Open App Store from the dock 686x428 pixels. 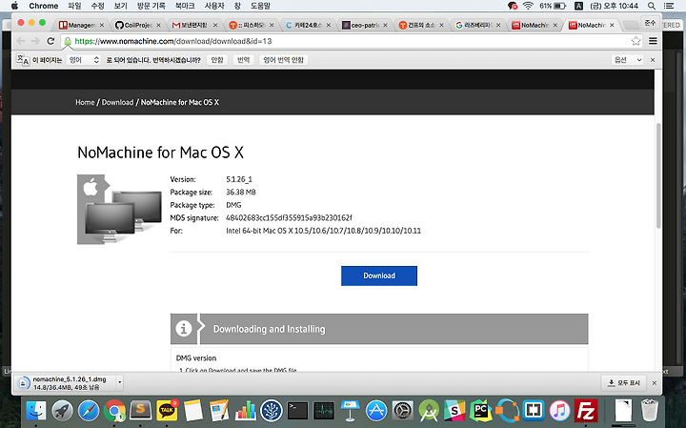tap(376, 411)
